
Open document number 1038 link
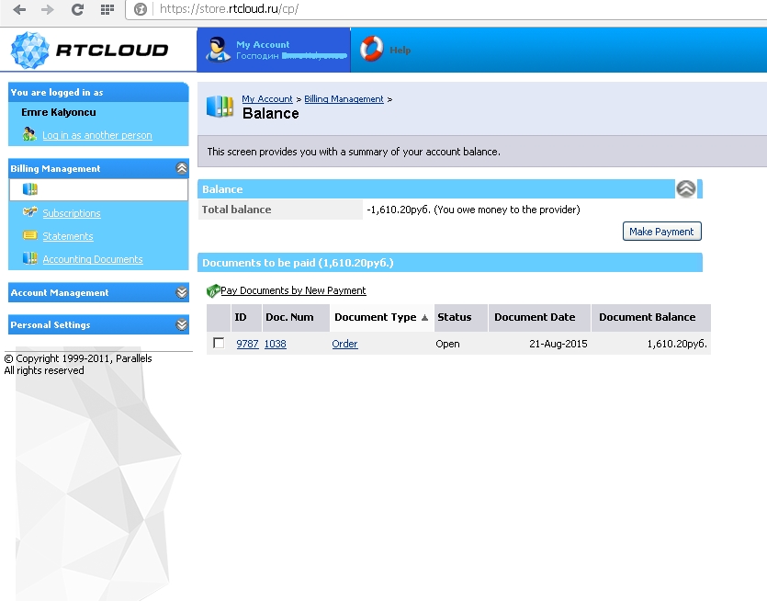(x=275, y=344)
